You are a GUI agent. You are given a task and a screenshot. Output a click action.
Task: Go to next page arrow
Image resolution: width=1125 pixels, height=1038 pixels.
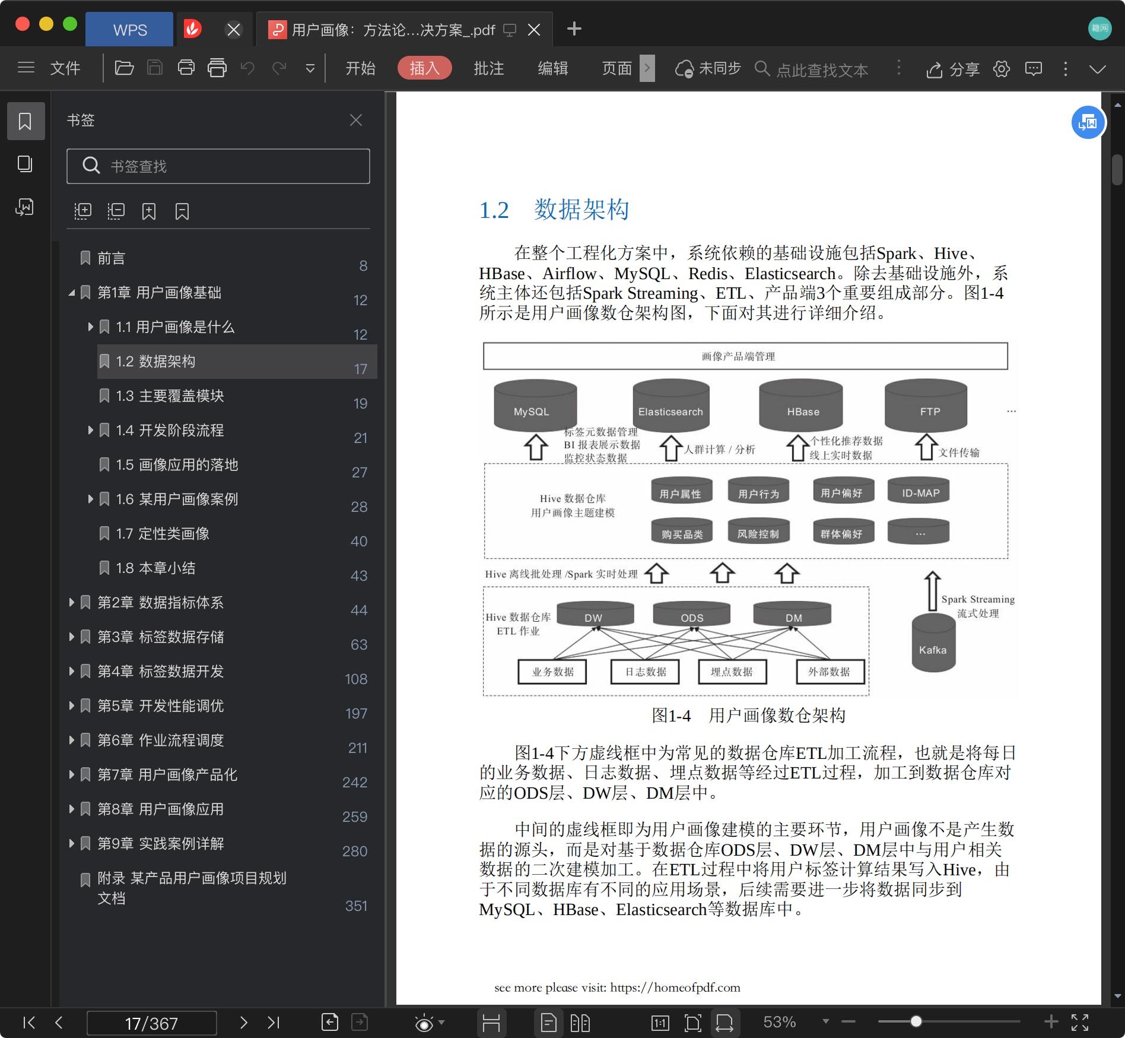[243, 1023]
